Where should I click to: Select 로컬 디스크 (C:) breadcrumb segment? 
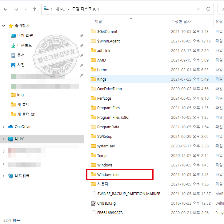[85, 9]
